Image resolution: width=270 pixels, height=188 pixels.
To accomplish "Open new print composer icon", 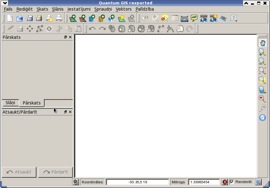I will point(49,18).
